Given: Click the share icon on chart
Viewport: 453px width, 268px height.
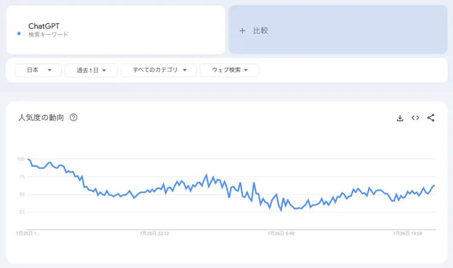Looking at the screenshot, I should pyautogui.click(x=431, y=118).
